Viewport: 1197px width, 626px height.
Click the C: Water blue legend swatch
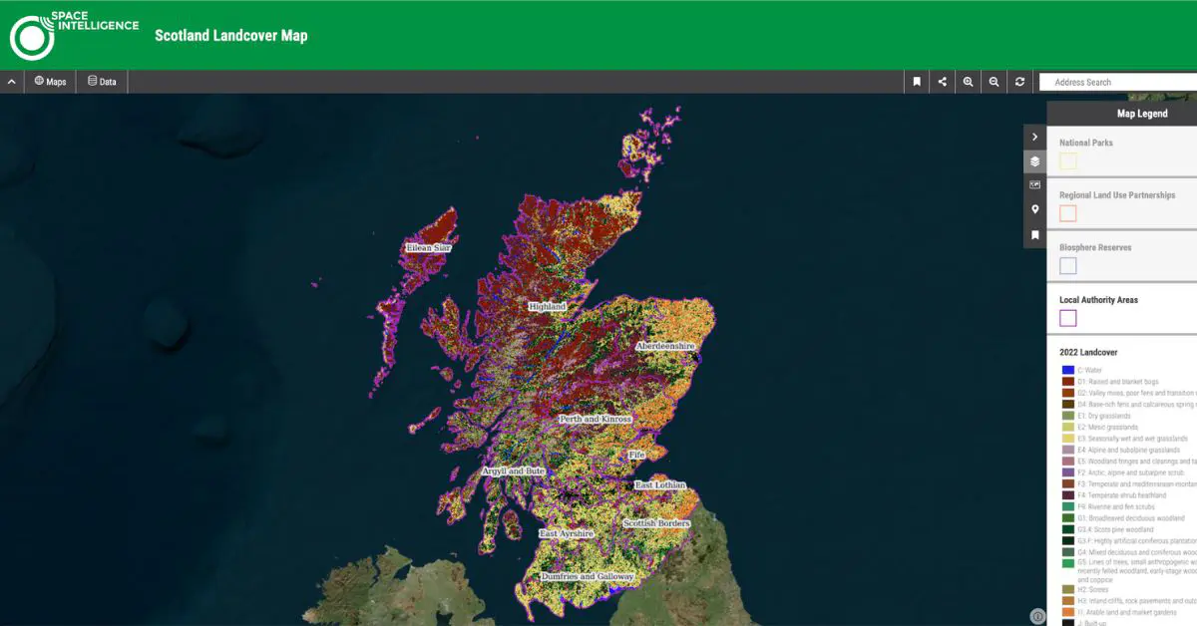click(1067, 370)
